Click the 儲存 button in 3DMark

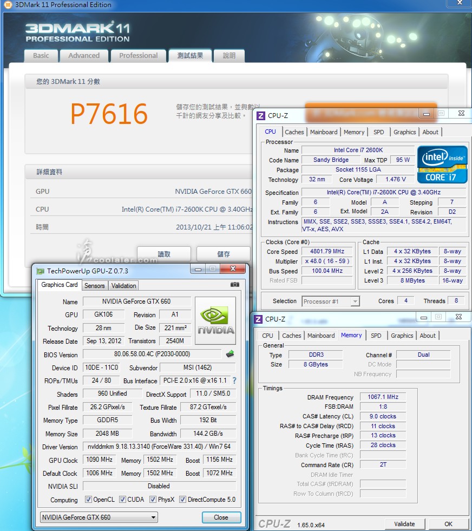pyautogui.click(x=224, y=254)
